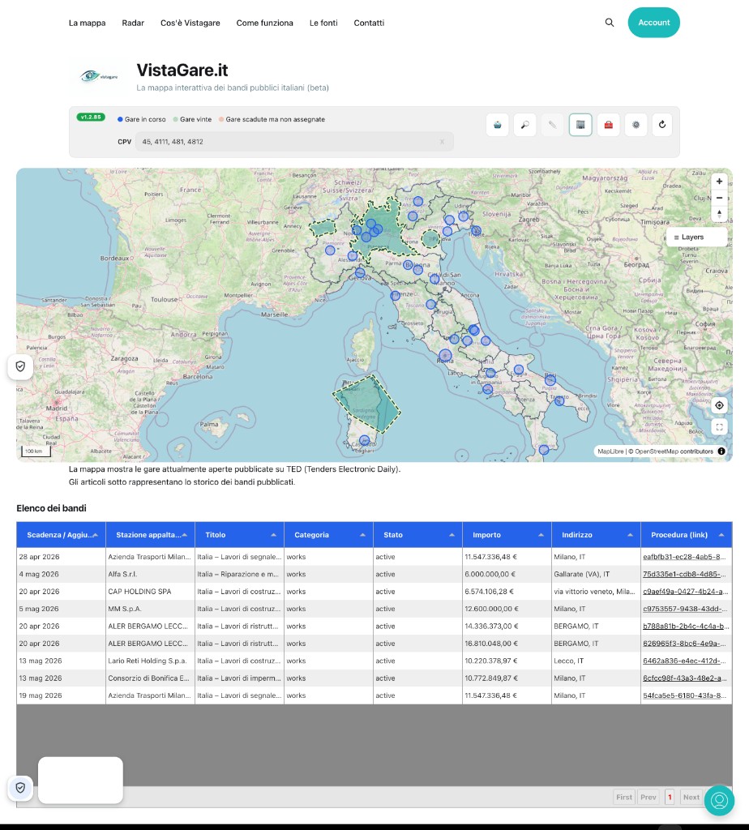Image resolution: width=749 pixels, height=830 pixels.
Task: Click the shield icon beside the map
Action: pyautogui.click(x=20, y=366)
